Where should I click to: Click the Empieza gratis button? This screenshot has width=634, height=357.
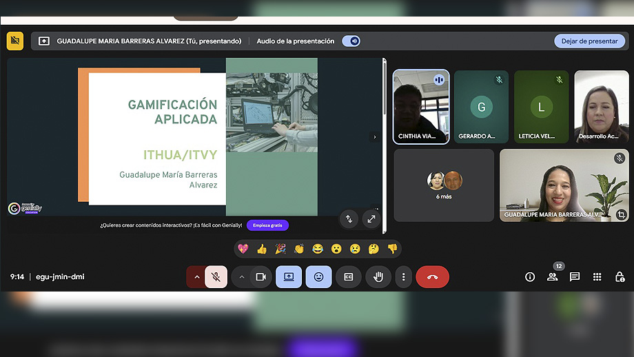click(267, 225)
